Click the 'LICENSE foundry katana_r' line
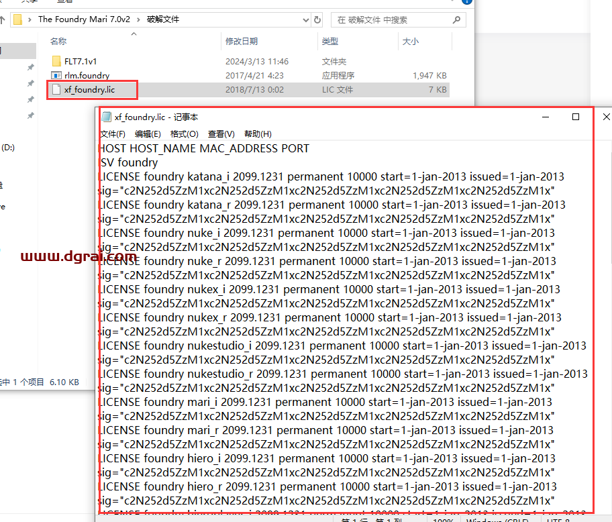This screenshot has width=612, height=522. [x=332, y=205]
